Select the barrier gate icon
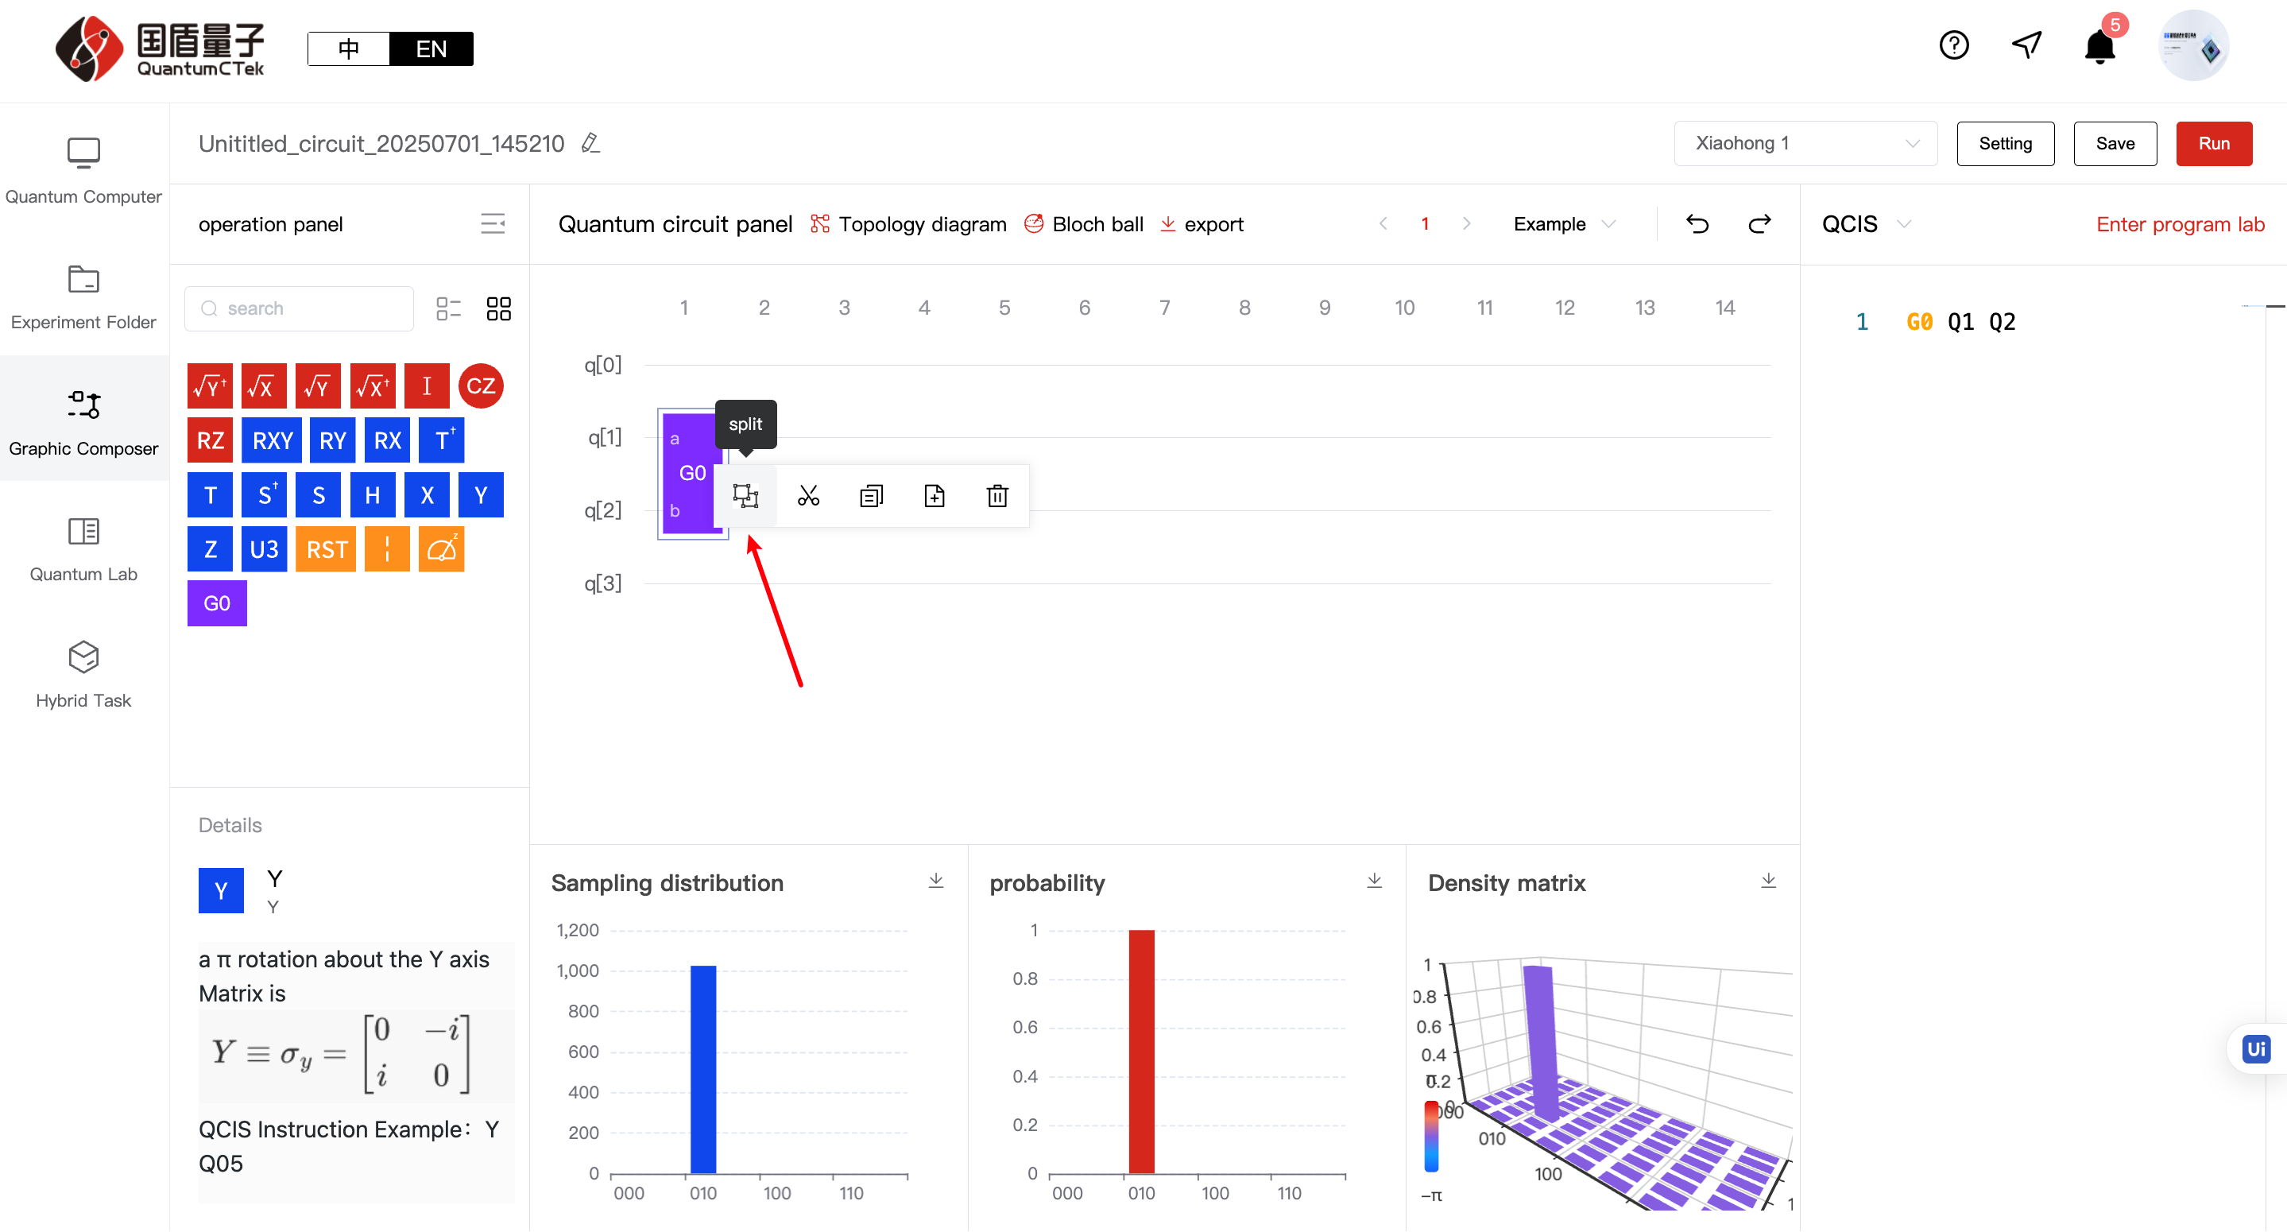The width and height of the screenshot is (2287, 1232). 387,549
